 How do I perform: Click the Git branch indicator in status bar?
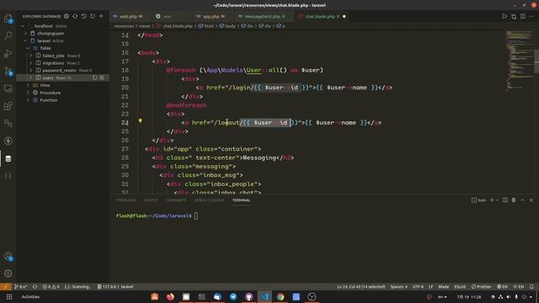[21, 286]
